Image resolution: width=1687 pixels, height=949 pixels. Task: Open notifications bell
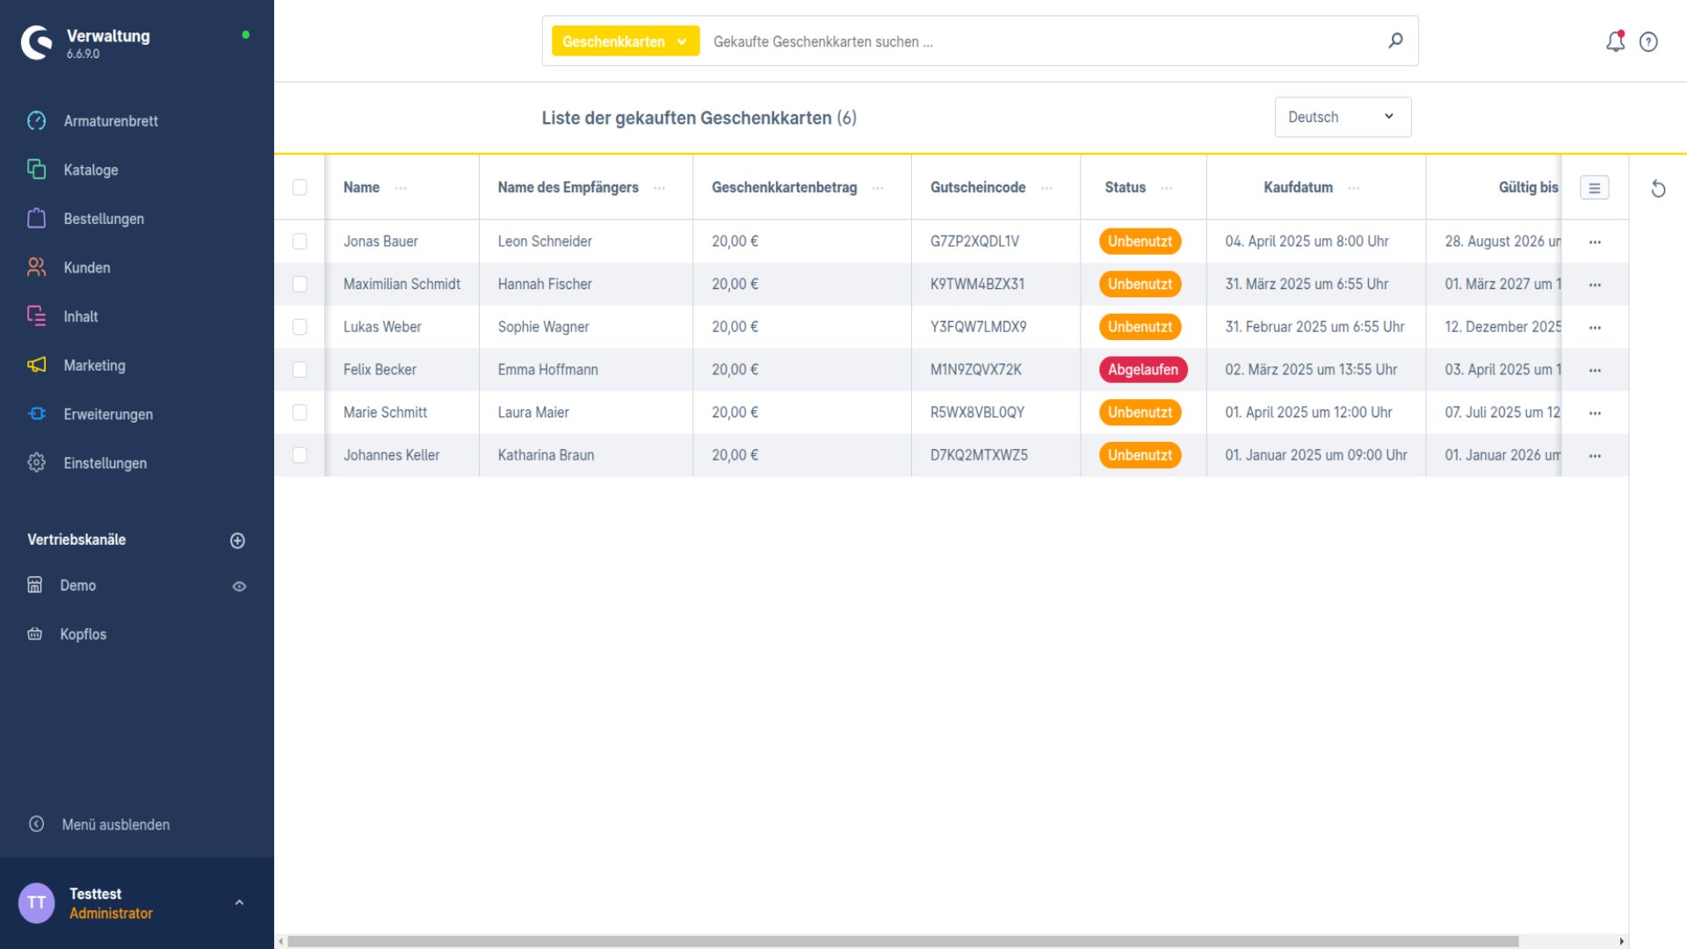coord(1615,41)
